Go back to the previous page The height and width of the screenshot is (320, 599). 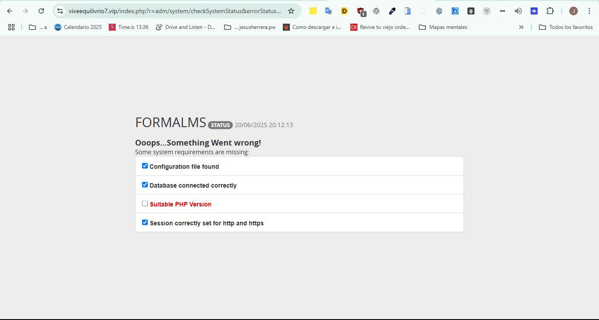pos(10,11)
